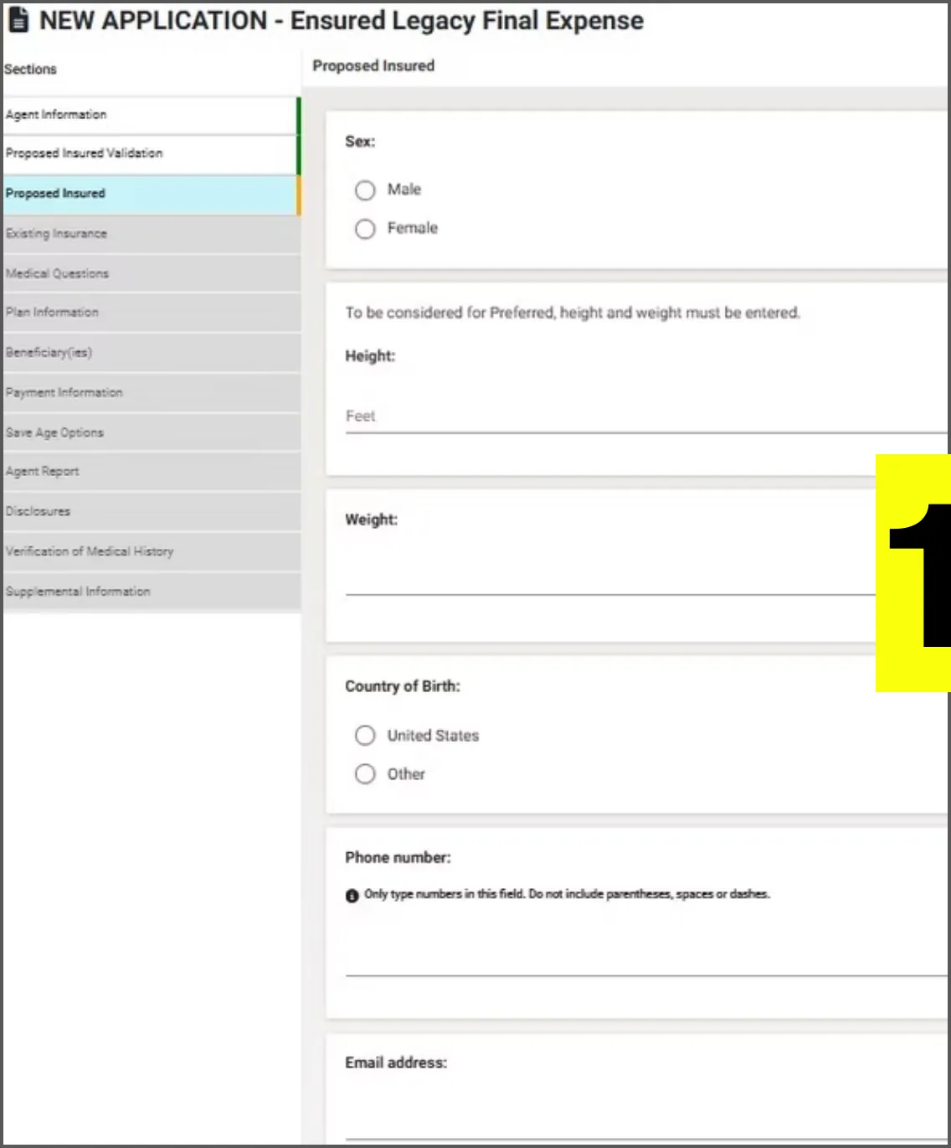This screenshot has width=951, height=1148.
Task: Select the Male radio button
Action: [x=365, y=190]
